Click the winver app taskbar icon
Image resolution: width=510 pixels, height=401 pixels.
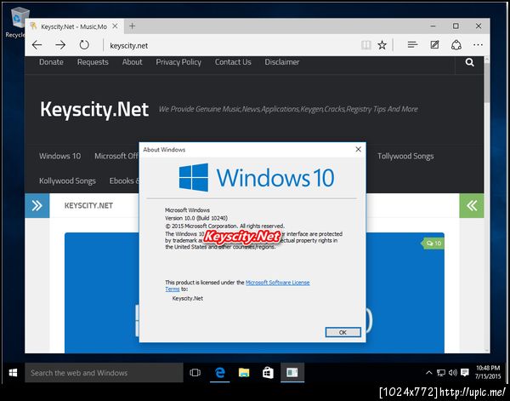(x=292, y=373)
